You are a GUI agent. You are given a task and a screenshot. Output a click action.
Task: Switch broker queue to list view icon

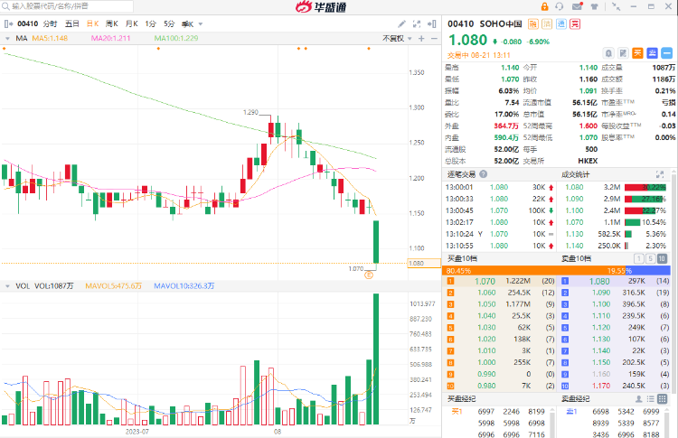tap(650, 398)
